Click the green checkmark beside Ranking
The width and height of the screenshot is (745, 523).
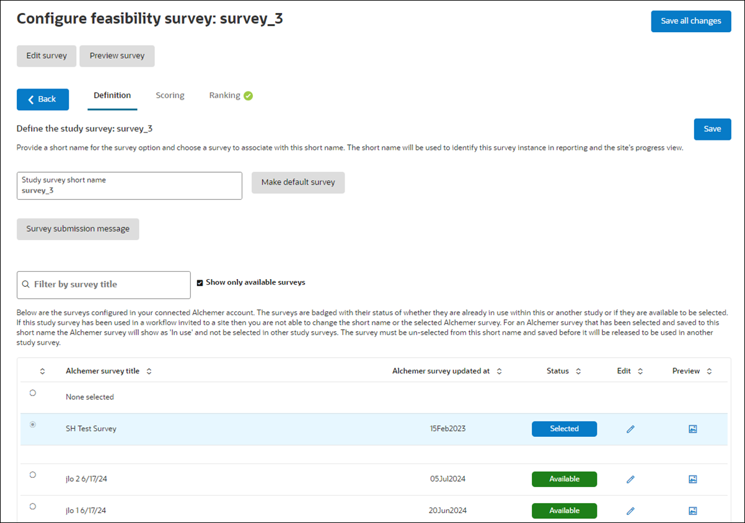click(x=248, y=96)
